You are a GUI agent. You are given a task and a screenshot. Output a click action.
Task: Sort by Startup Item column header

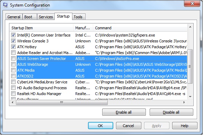click(x=42, y=28)
